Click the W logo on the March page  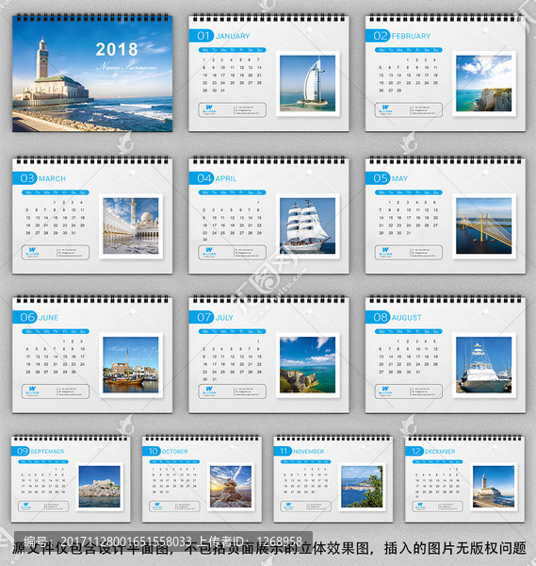tap(32, 250)
